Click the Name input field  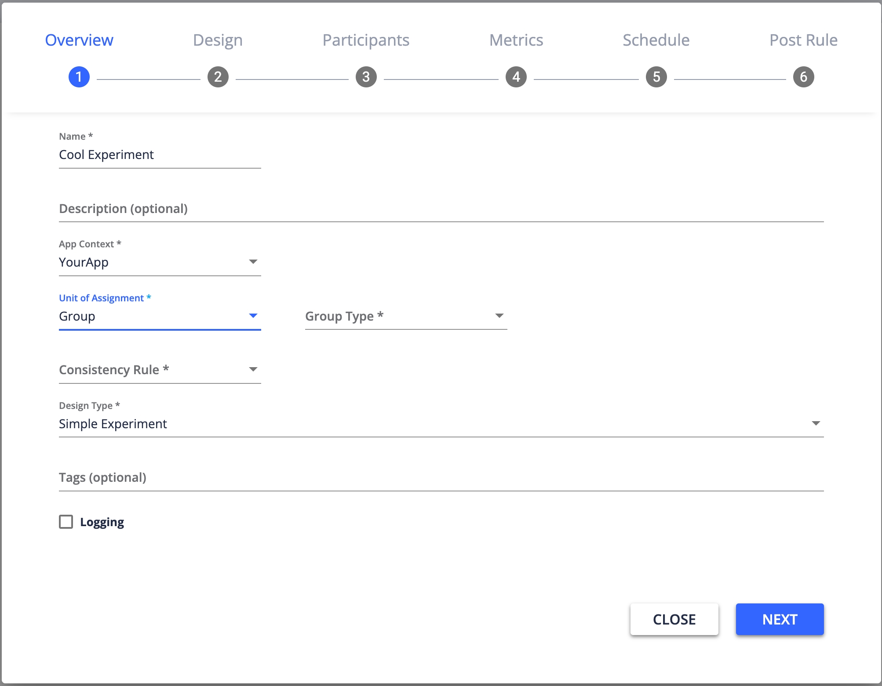160,155
